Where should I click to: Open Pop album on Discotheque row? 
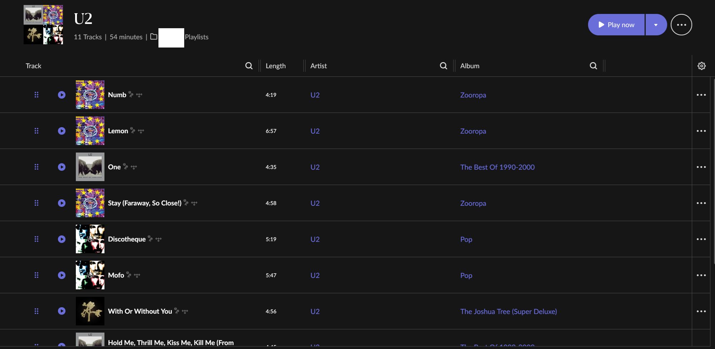[466, 239]
